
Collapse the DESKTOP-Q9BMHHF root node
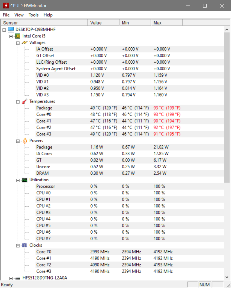coord(4,29)
